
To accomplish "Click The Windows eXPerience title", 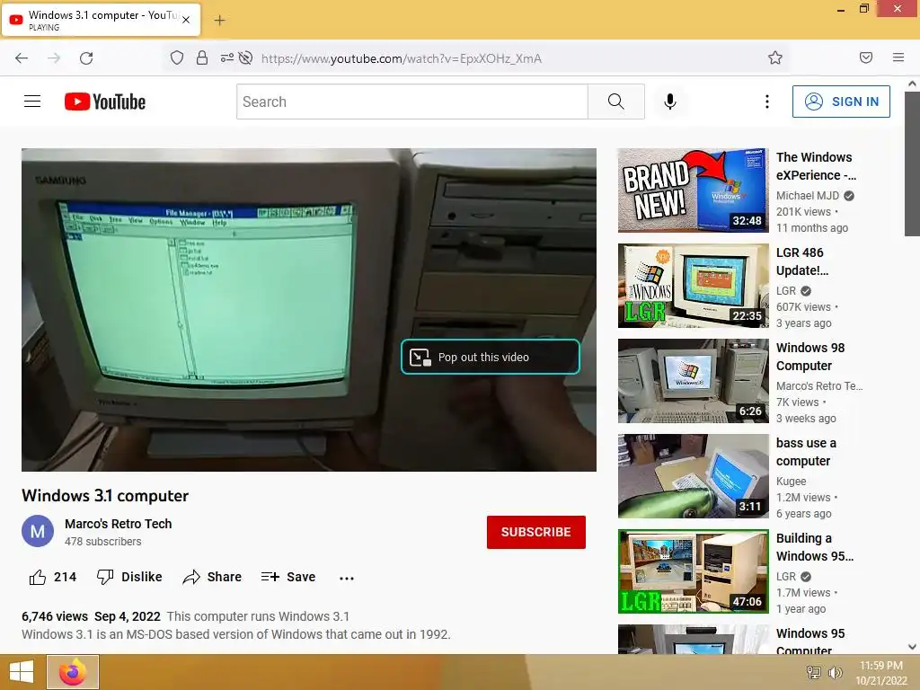I will (816, 166).
